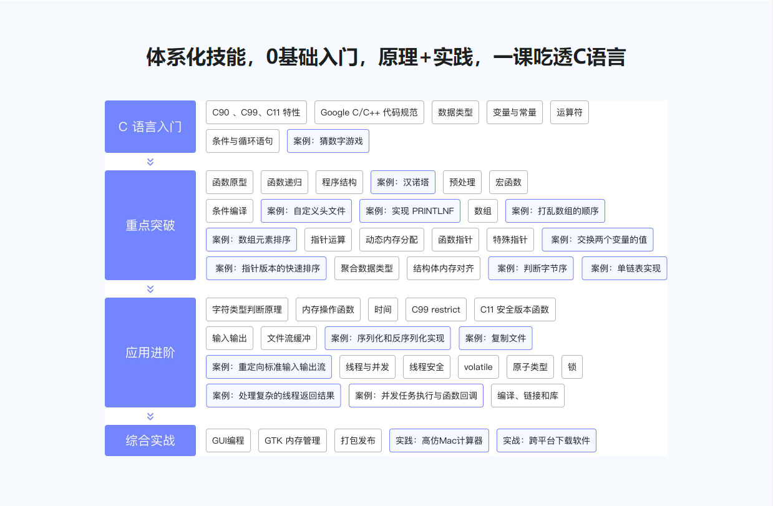This screenshot has height=506, width=773.
Task: Open the 案例：单链表实现 tag
Action: pyautogui.click(x=625, y=268)
